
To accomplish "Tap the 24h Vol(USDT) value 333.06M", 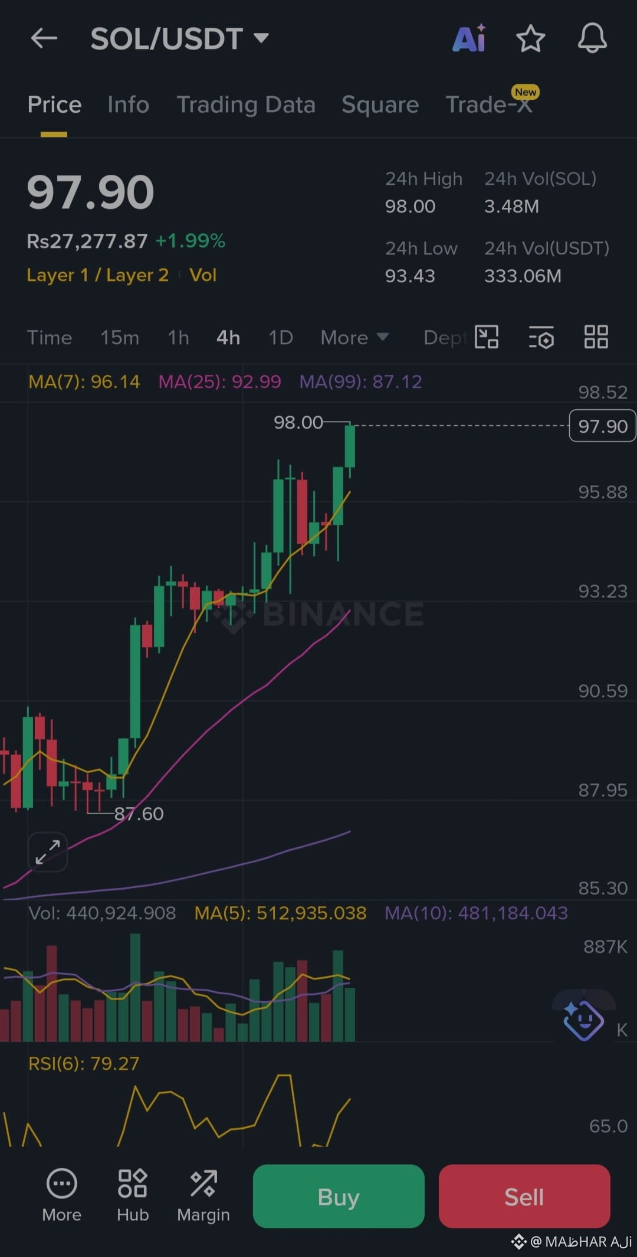I will tap(523, 276).
